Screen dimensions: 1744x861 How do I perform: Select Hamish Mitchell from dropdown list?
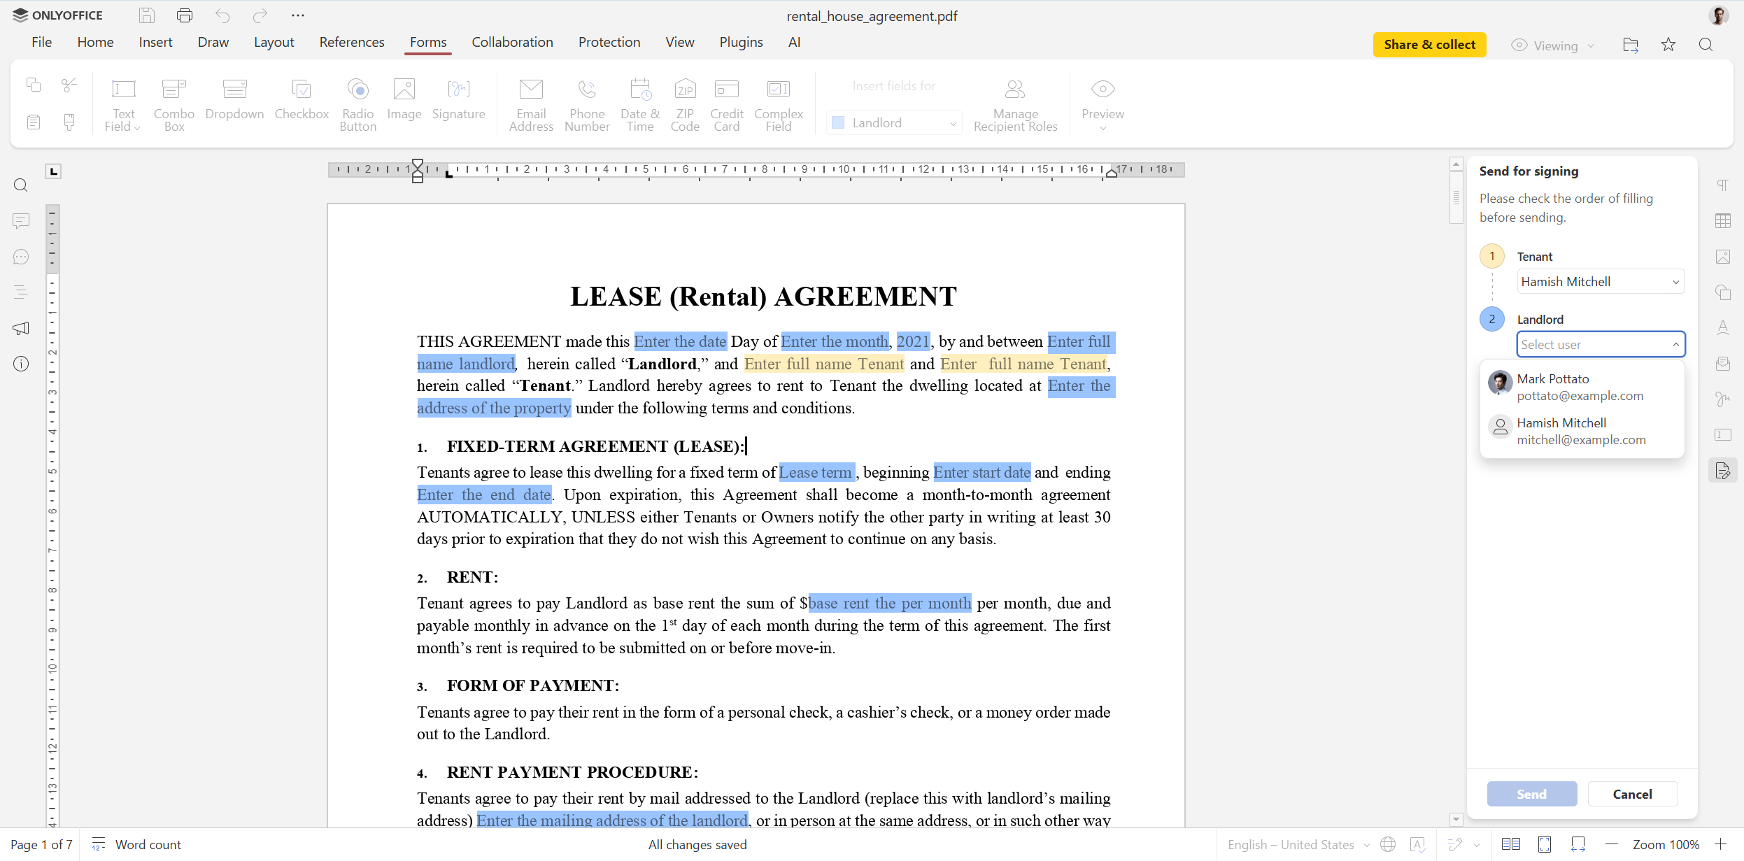tap(1582, 431)
